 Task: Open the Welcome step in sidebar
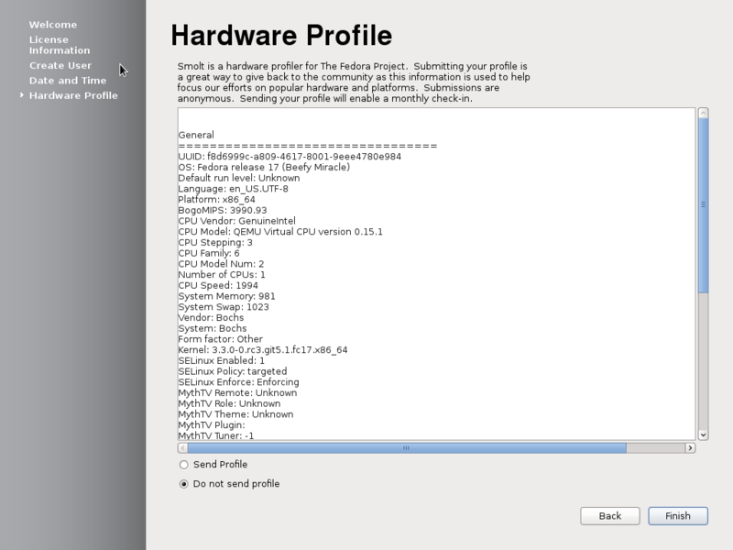[x=53, y=25]
